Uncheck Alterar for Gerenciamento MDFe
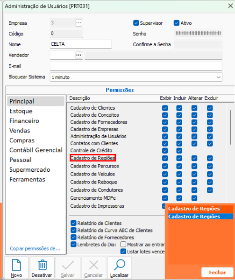Viewport: 235px width, 280px height. click(x=194, y=198)
